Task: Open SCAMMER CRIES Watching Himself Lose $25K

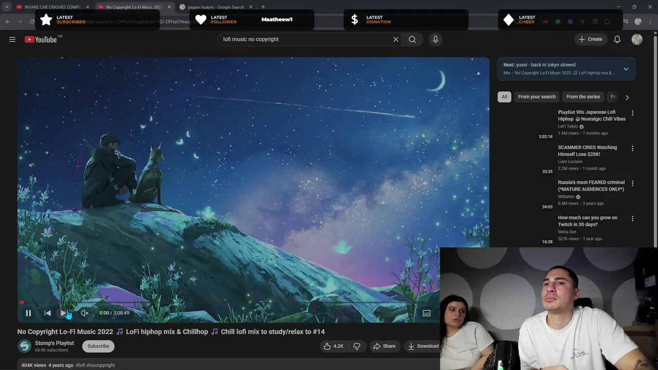Action: click(587, 151)
